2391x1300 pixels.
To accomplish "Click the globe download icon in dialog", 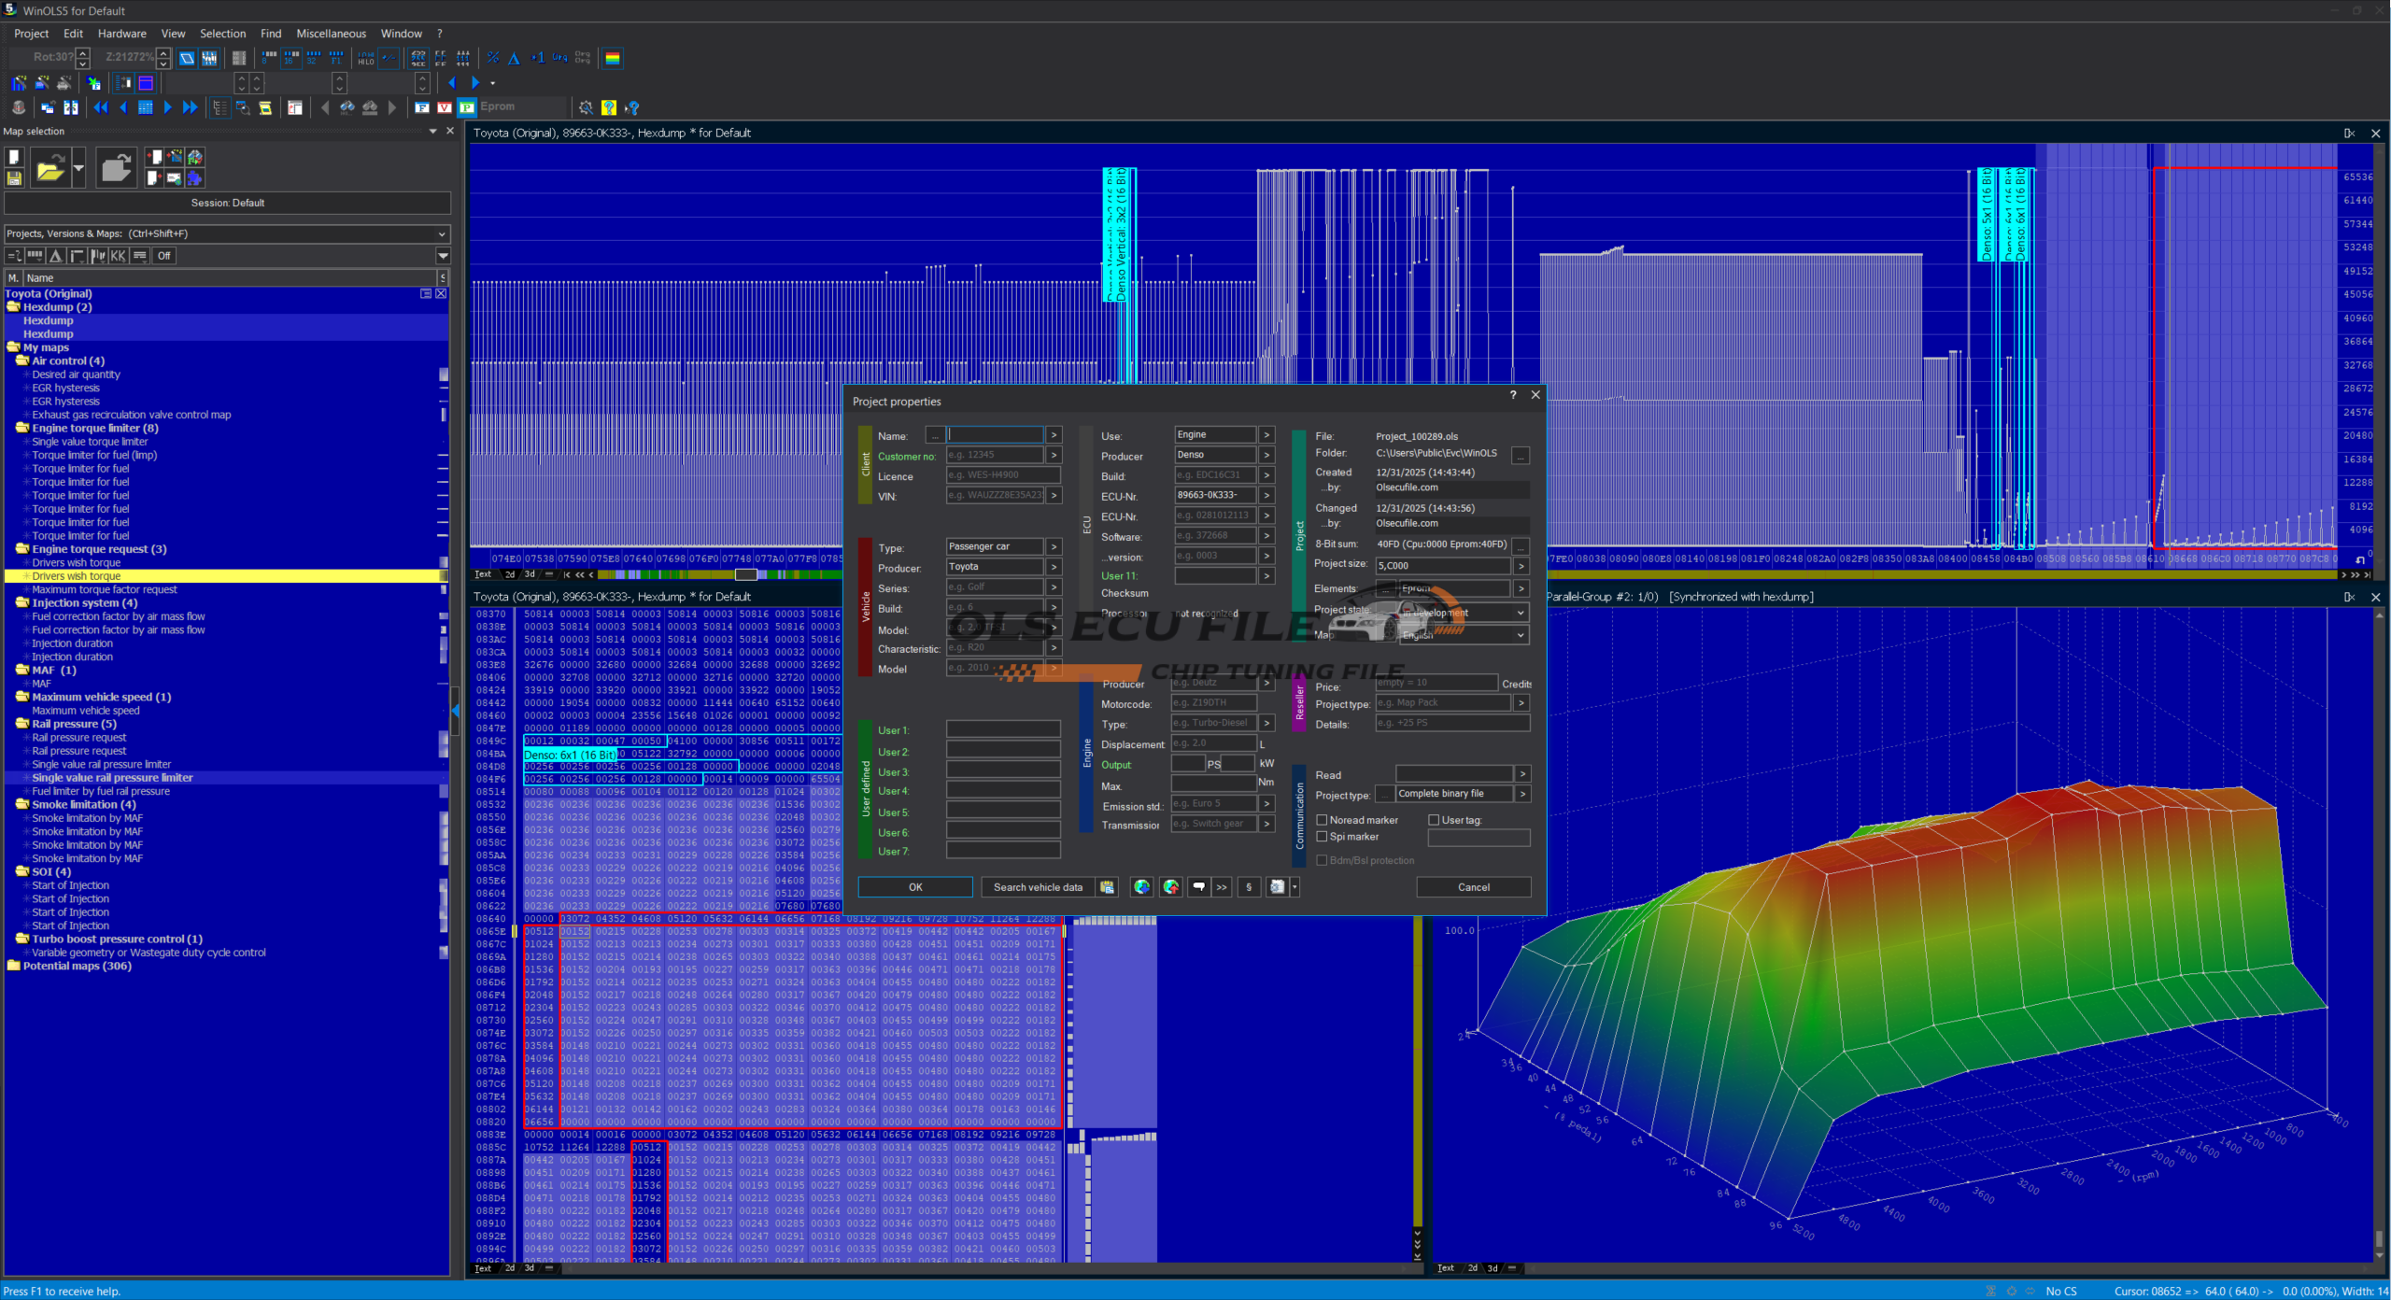I will pos(1141,887).
